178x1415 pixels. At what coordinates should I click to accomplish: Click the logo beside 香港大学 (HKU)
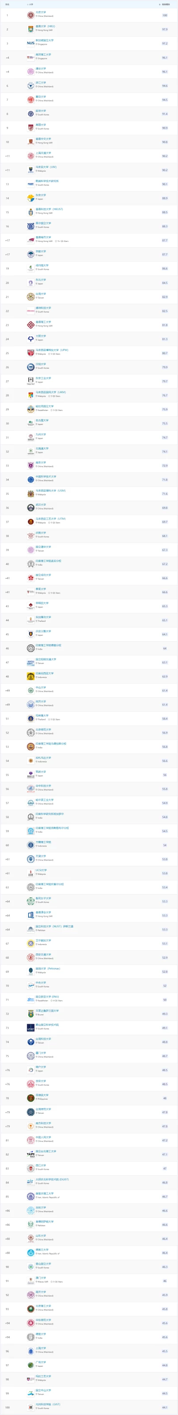click(31, 29)
